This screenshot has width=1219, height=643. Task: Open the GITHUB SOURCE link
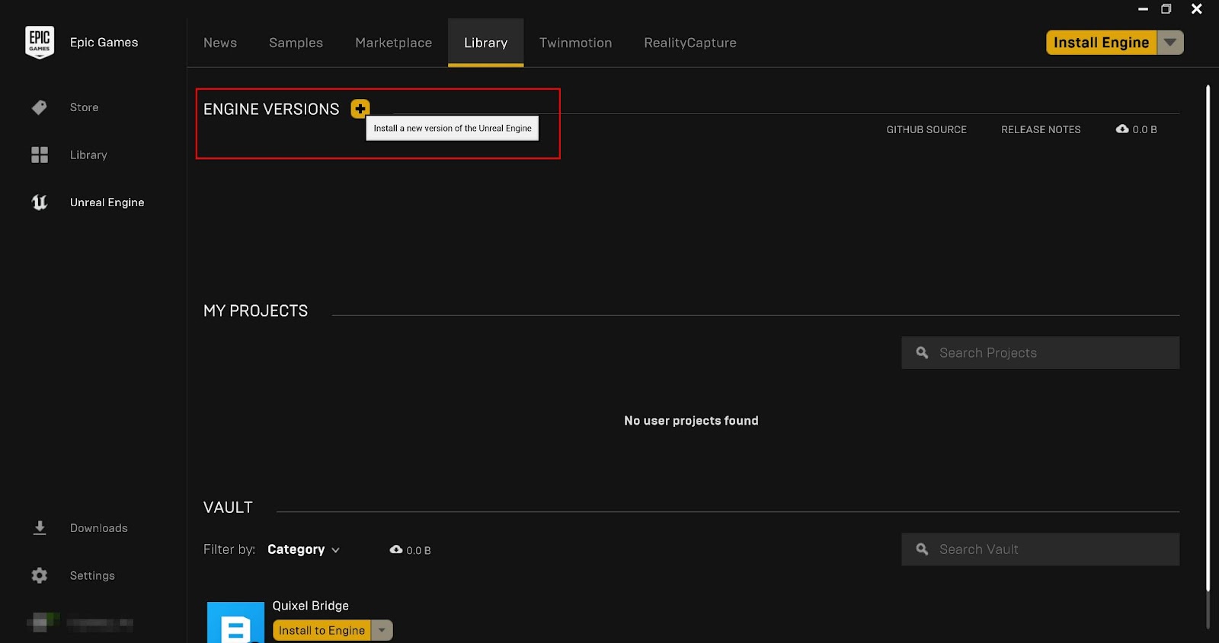[x=926, y=129]
